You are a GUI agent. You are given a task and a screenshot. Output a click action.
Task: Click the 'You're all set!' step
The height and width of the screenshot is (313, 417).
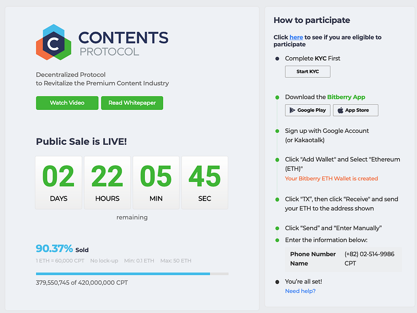click(x=303, y=281)
